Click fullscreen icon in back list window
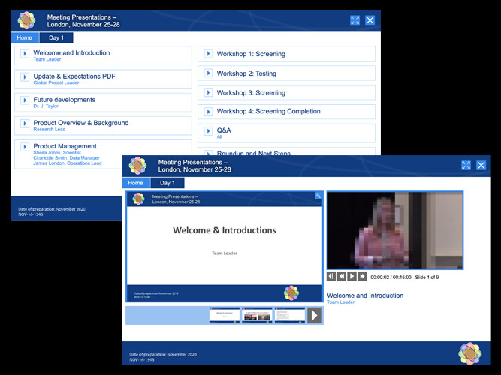This screenshot has width=501, height=375. (x=355, y=20)
